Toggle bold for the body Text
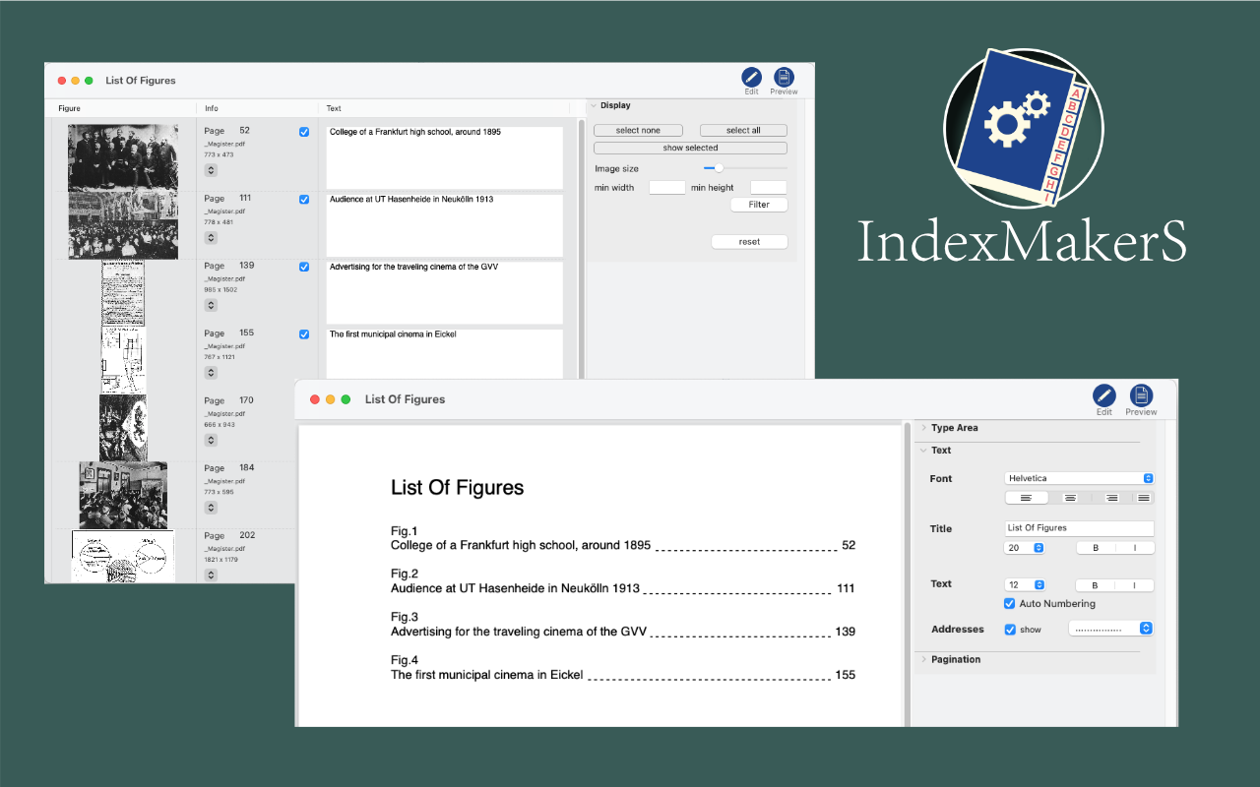The width and height of the screenshot is (1260, 787). 1095,585
